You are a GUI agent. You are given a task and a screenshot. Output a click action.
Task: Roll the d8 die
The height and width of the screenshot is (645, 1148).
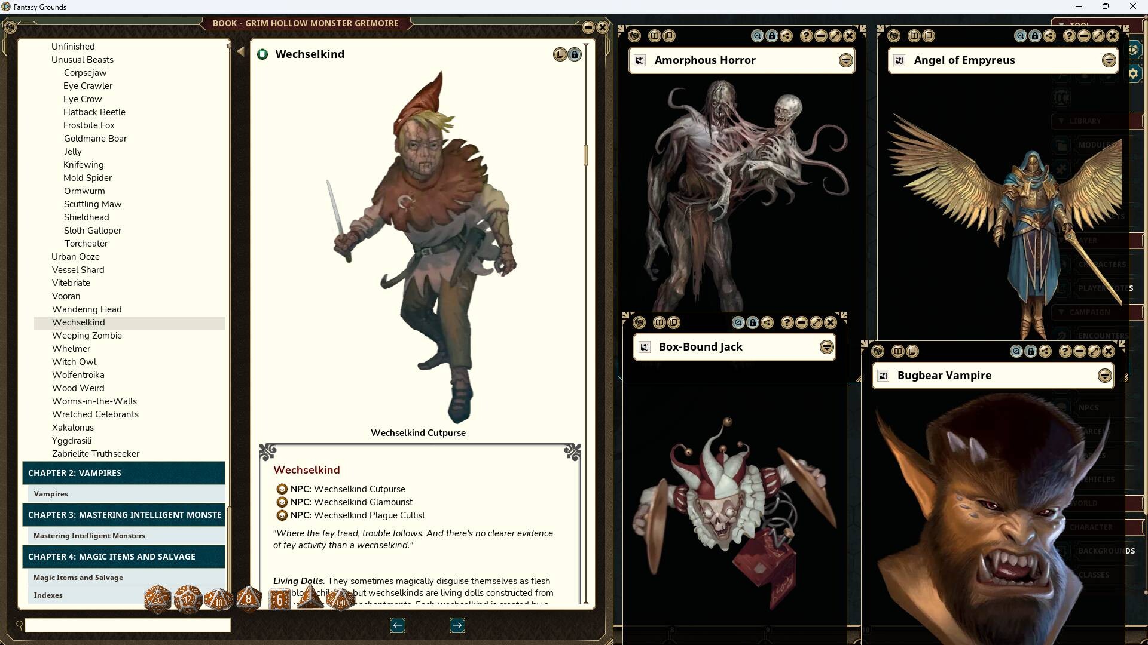(249, 599)
